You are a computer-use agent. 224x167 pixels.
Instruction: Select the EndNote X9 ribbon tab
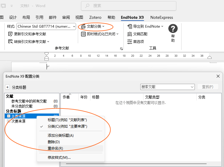tap(132, 17)
